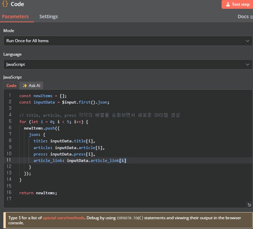This screenshot has height=229, width=253.
Task: Click press: inputData.press[i] line
Action: [64, 154]
